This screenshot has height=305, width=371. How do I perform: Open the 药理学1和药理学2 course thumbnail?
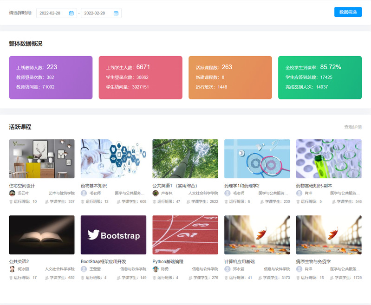pyautogui.click(x=257, y=159)
